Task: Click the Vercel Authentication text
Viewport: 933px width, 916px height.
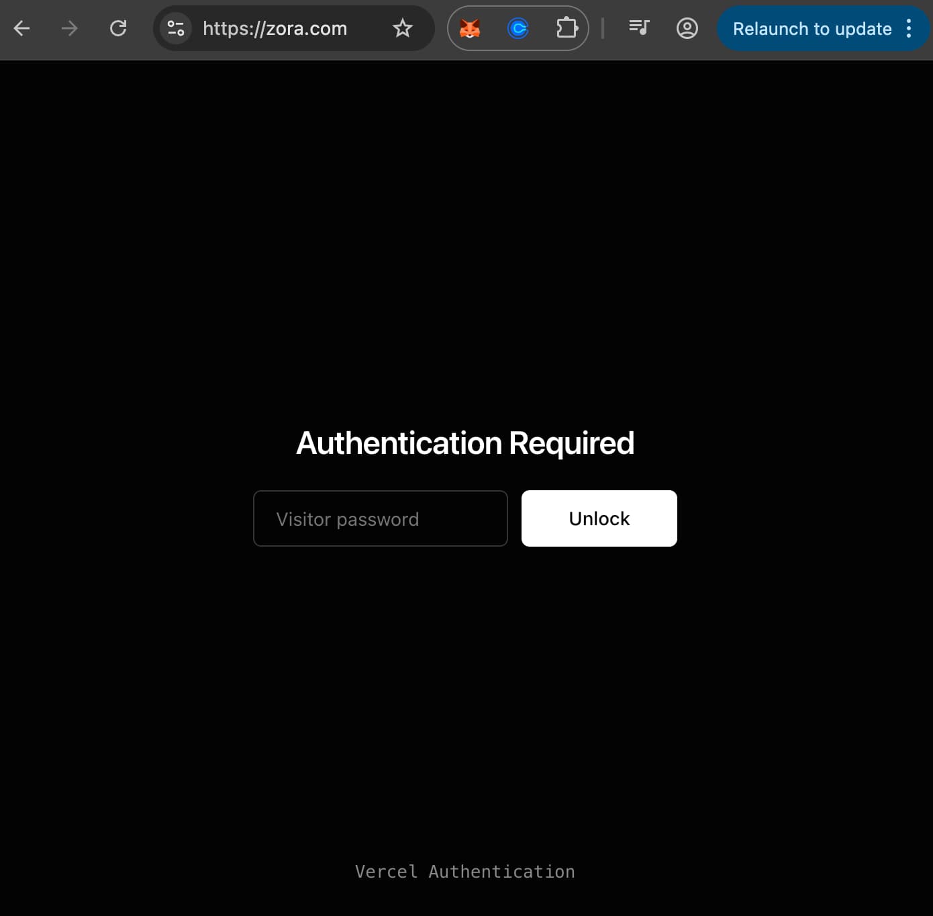Action: pyautogui.click(x=465, y=871)
